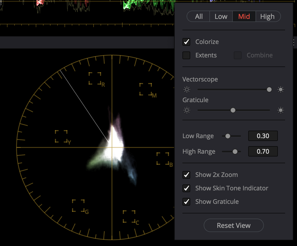Image resolution: width=297 pixels, height=246 pixels.
Task: Click the Reset View button
Action: 234,225
